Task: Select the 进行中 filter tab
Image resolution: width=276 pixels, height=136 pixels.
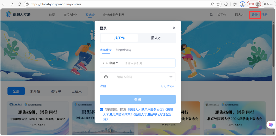Action: click(x=56, y=91)
